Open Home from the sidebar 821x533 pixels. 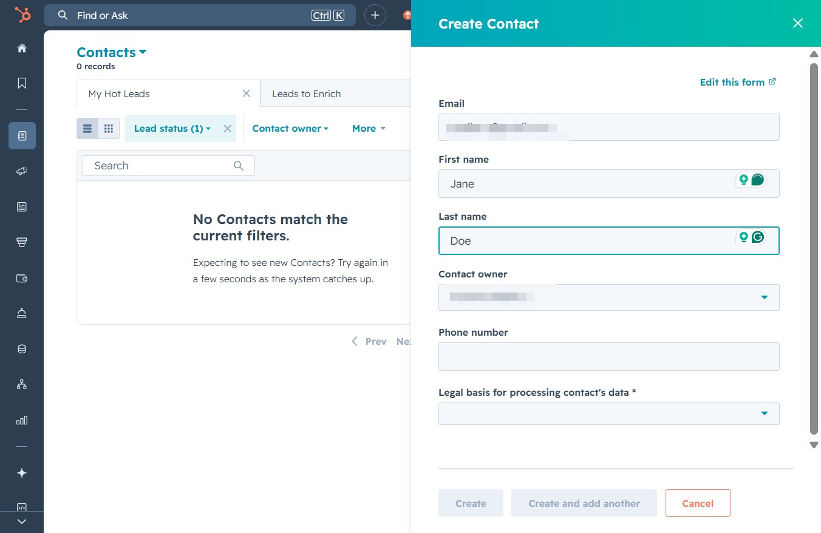point(22,48)
